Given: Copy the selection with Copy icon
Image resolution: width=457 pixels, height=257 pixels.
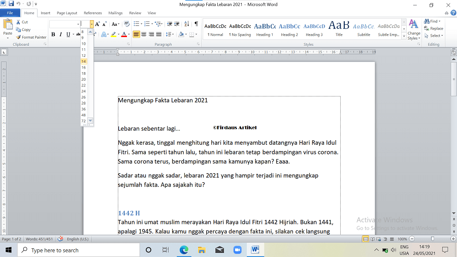Looking at the screenshot, I should [x=23, y=29].
